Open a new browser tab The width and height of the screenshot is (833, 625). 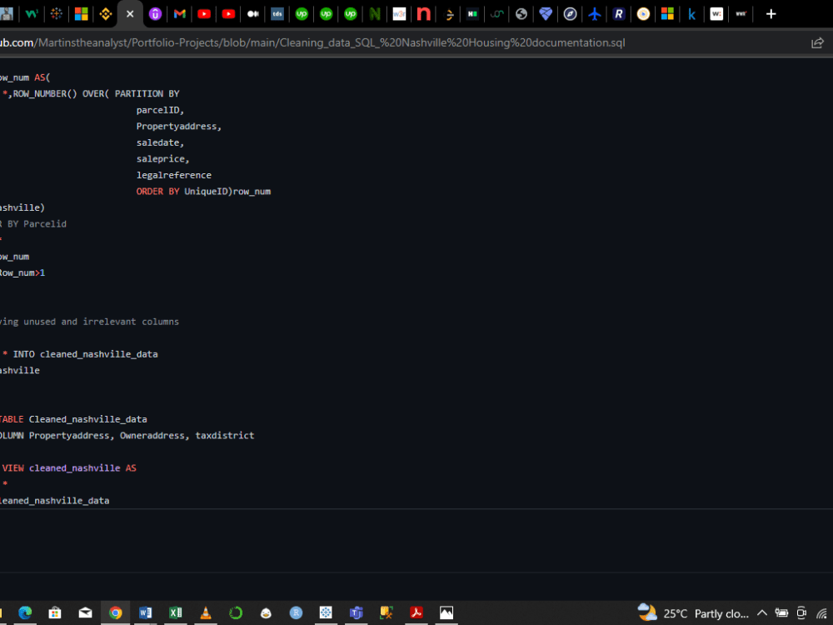click(771, 14)
